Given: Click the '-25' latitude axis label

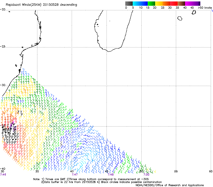Looking at the screenshot, I should click(x=3, y=46).
